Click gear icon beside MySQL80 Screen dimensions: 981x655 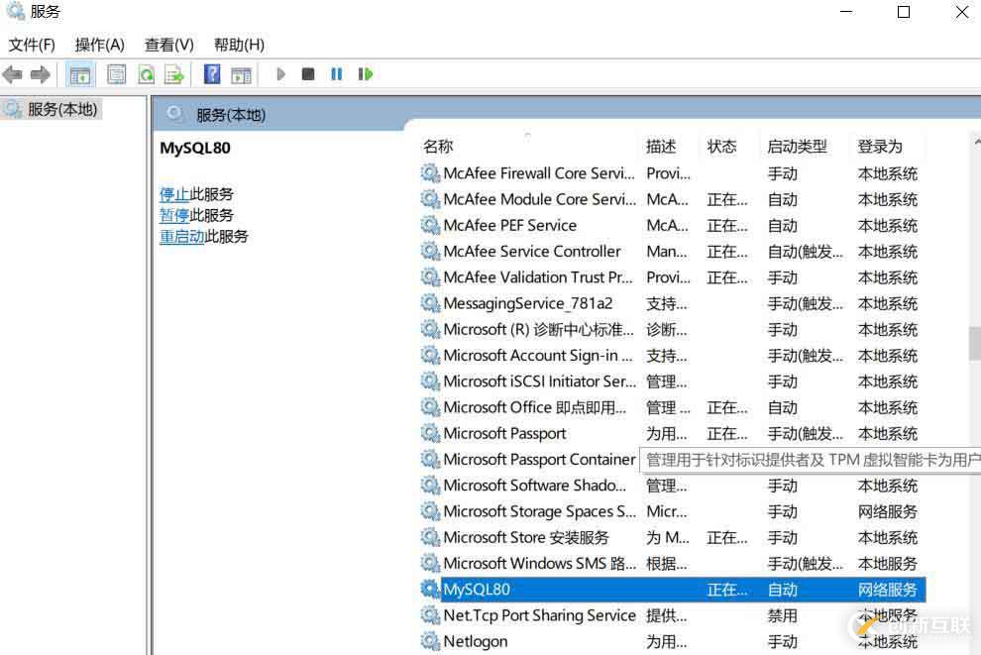point(430,590)
